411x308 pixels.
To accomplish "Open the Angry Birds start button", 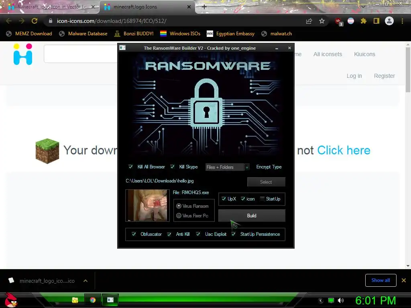I will 10,300.
